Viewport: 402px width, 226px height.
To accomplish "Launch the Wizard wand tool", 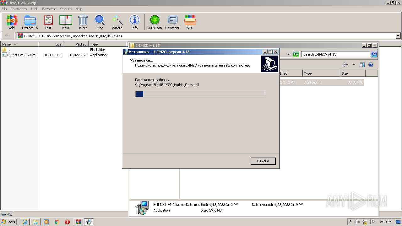I will click(117, 22).
